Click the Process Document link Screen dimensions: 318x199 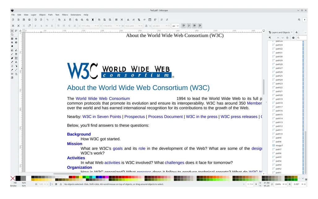point(165,117)
